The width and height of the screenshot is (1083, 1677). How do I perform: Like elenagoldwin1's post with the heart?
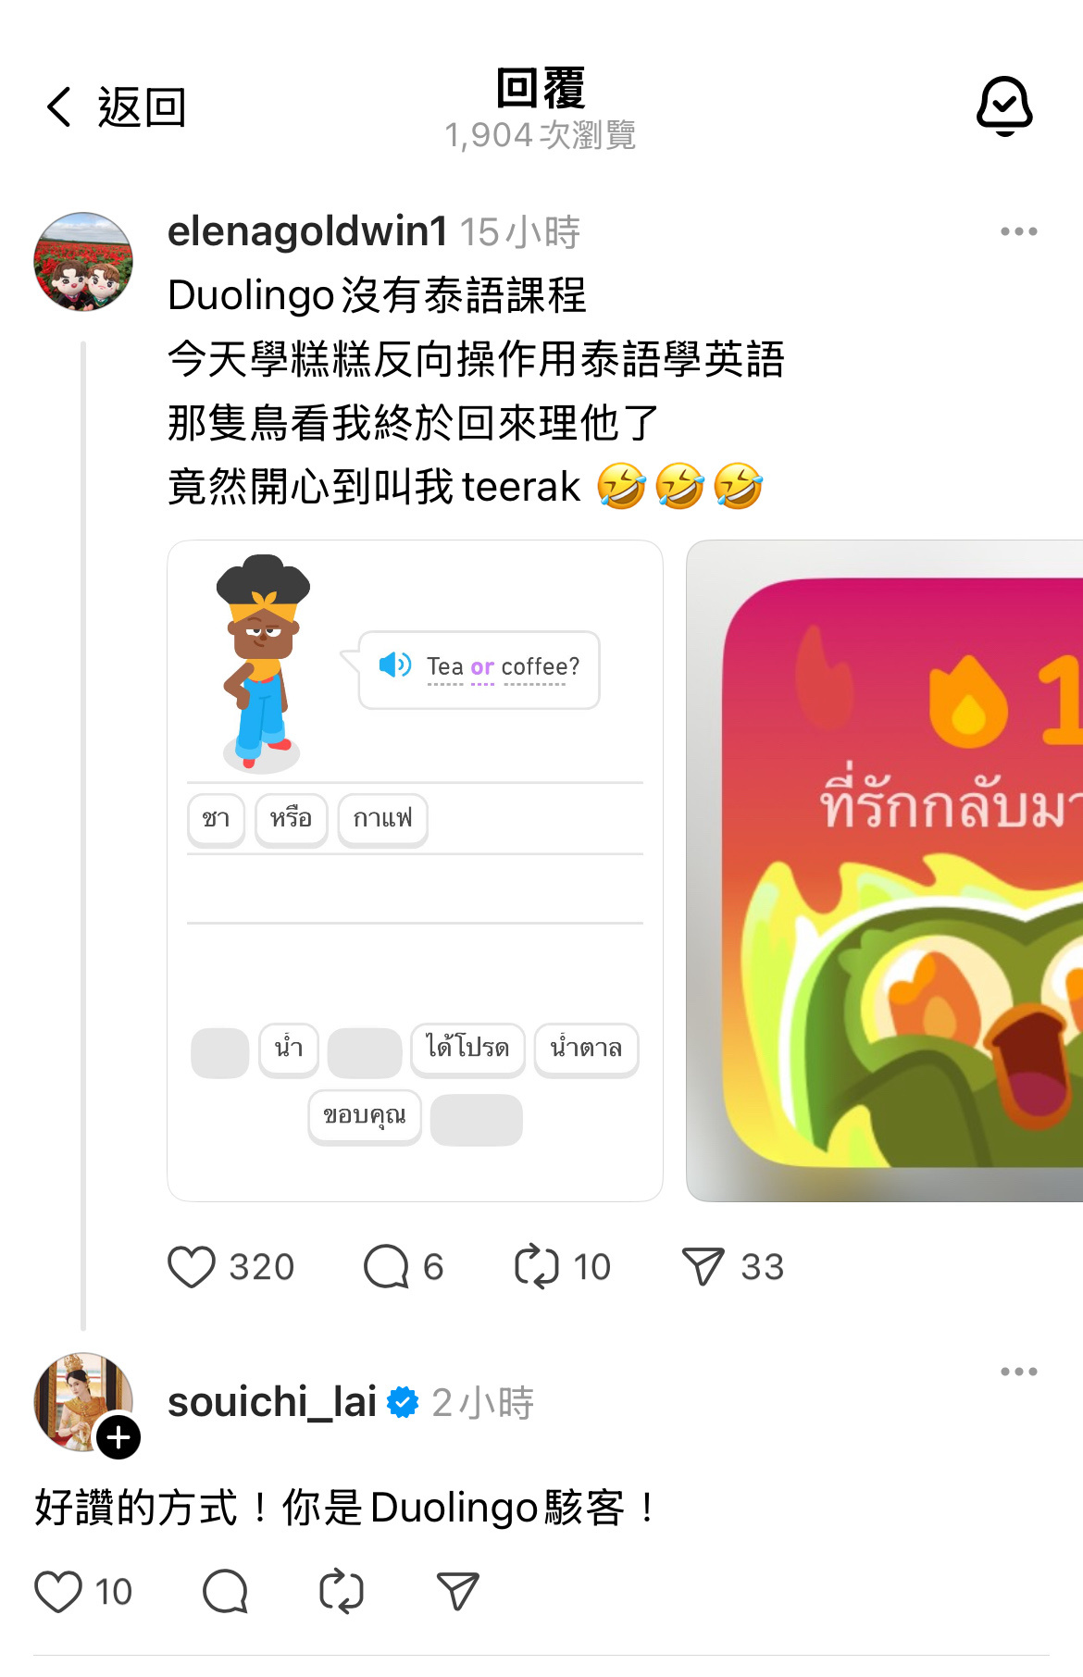(x=192, y=1267)
